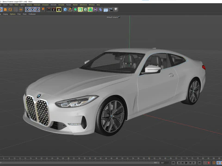Jump to next keyframe
222x166 pixels.
(x=194, y=163)
